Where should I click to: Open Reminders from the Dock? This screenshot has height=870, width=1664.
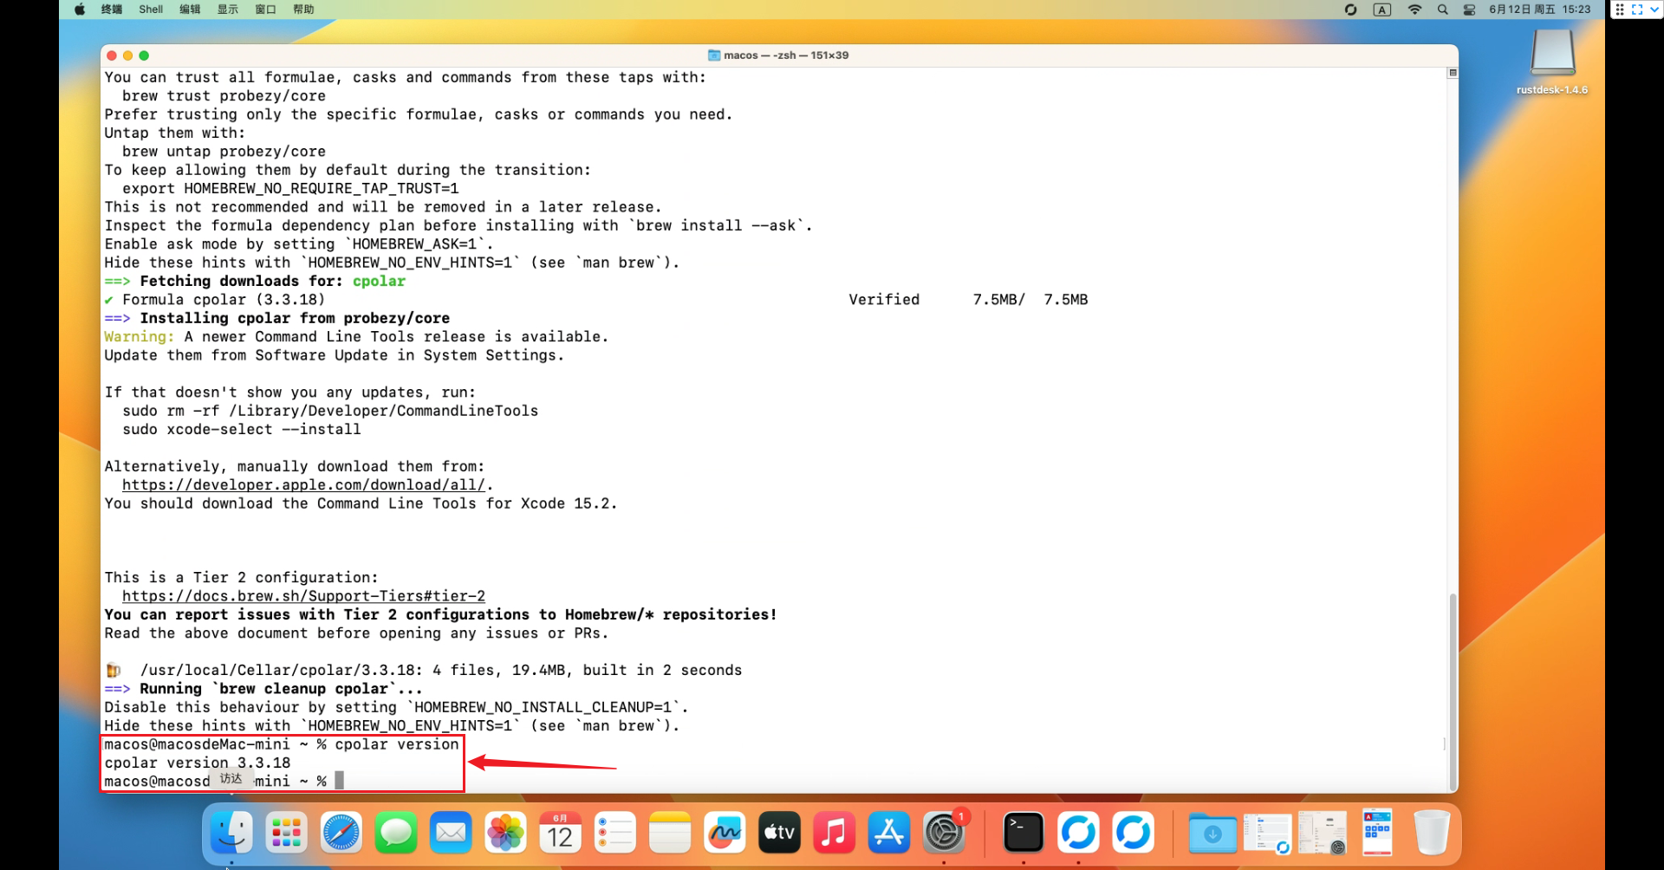point(615,833)
